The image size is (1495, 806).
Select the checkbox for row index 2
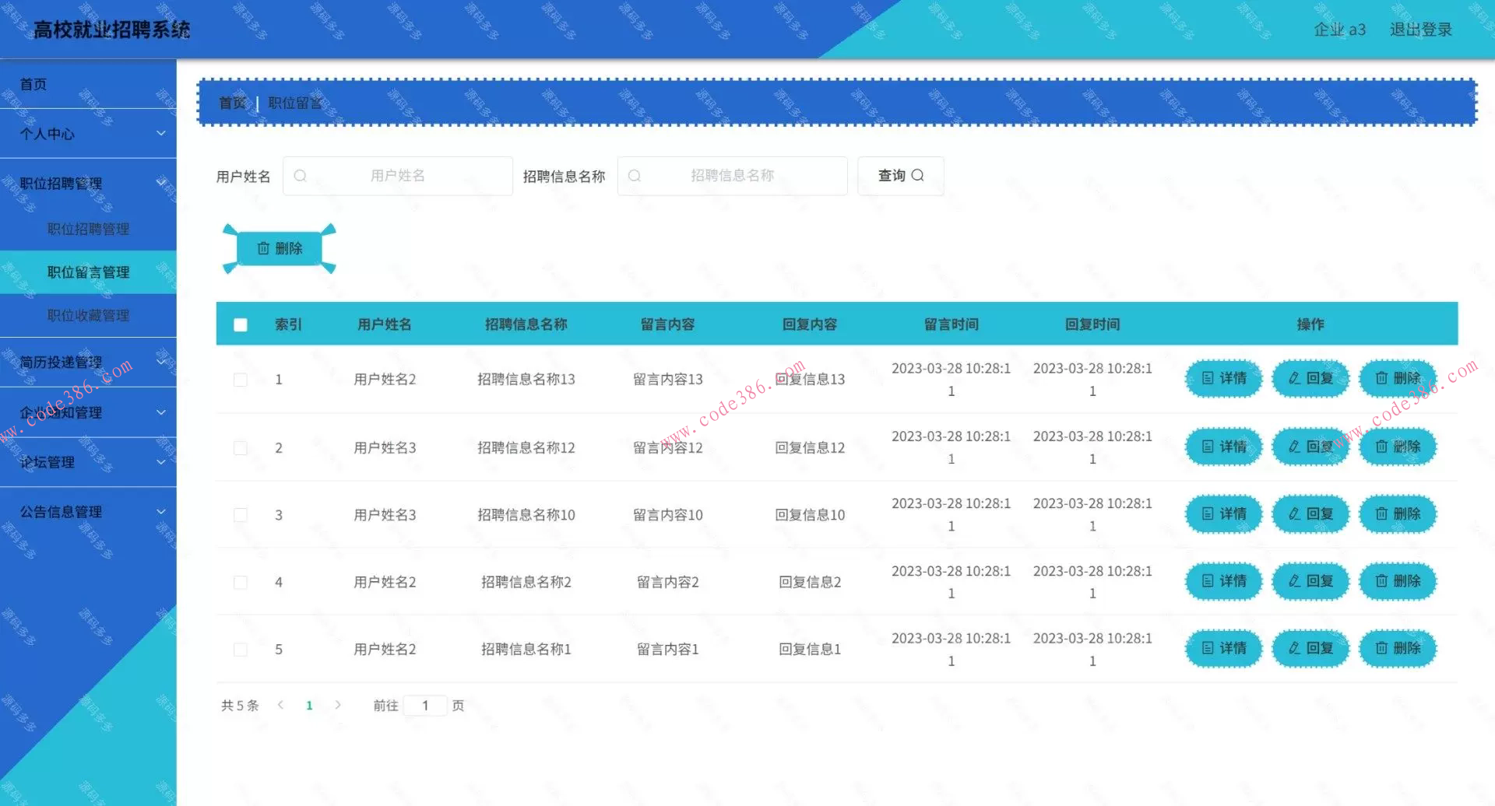click(240, 447)
